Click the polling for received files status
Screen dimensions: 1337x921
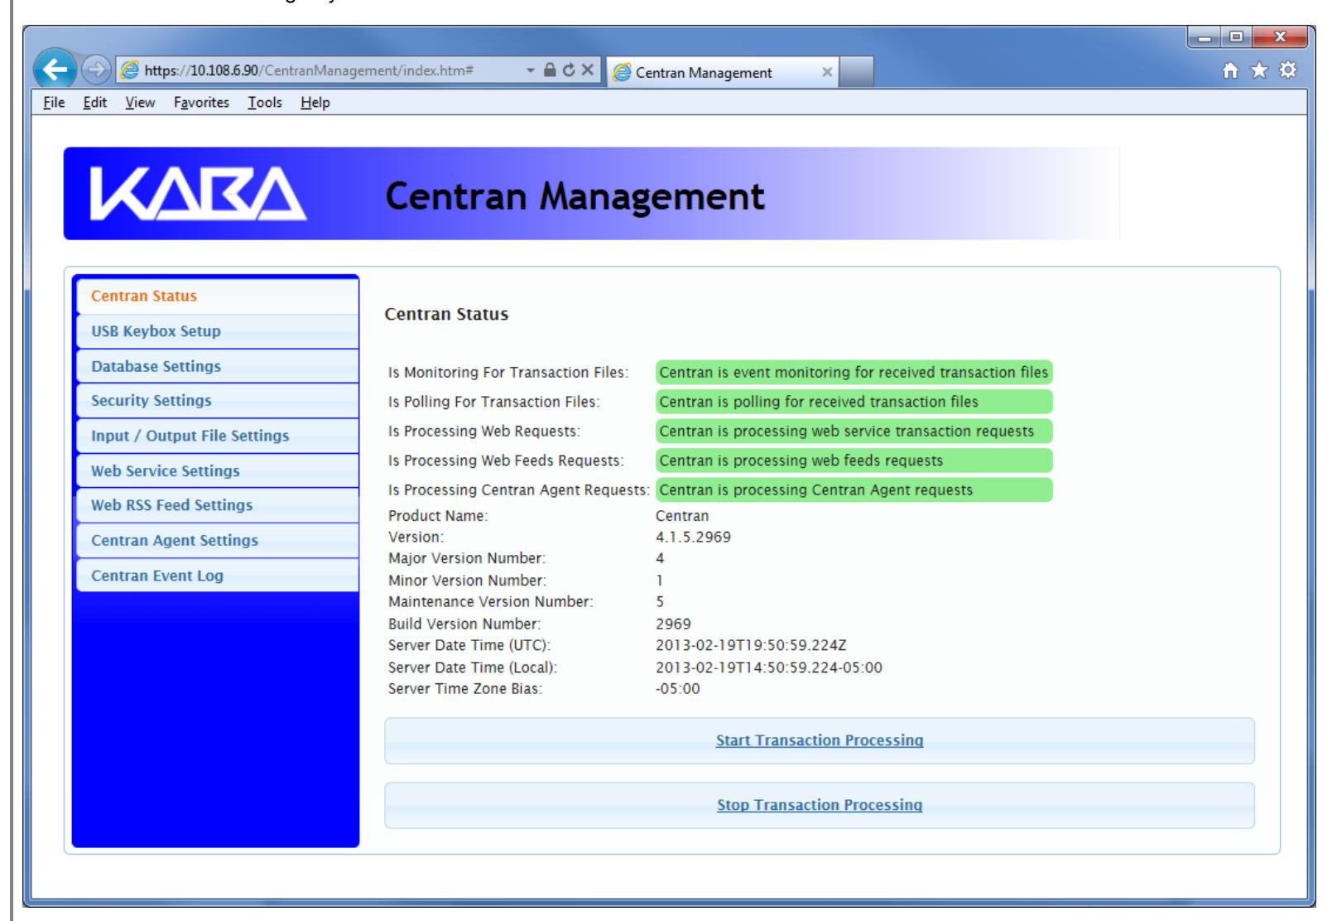pos(854,403)
